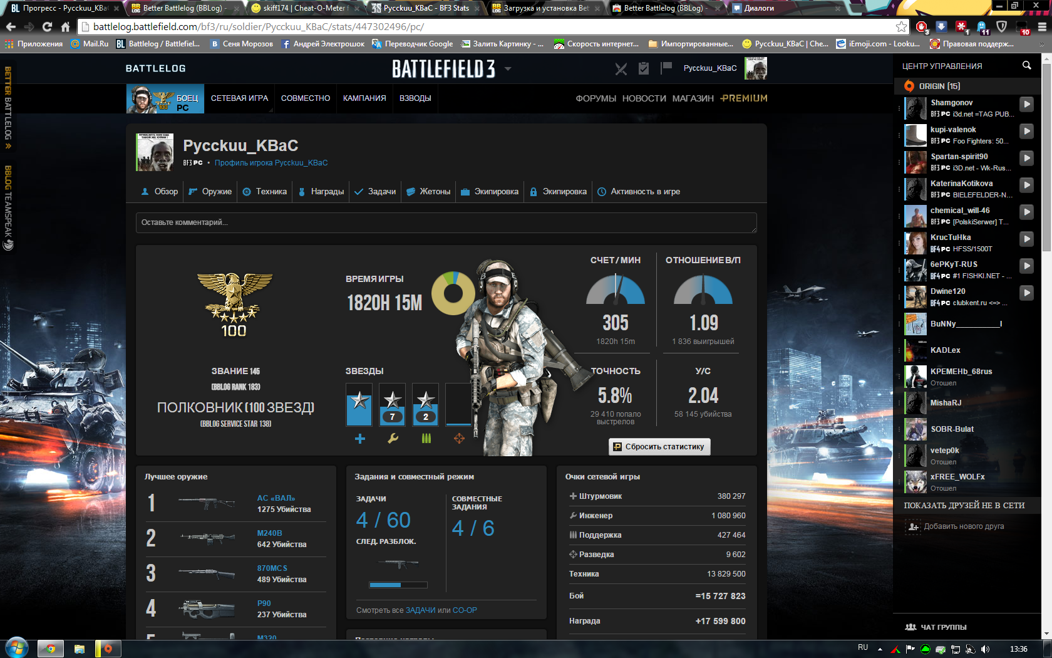Open Профиль игрока Pycckuu_KBaC link

point(271,163)
